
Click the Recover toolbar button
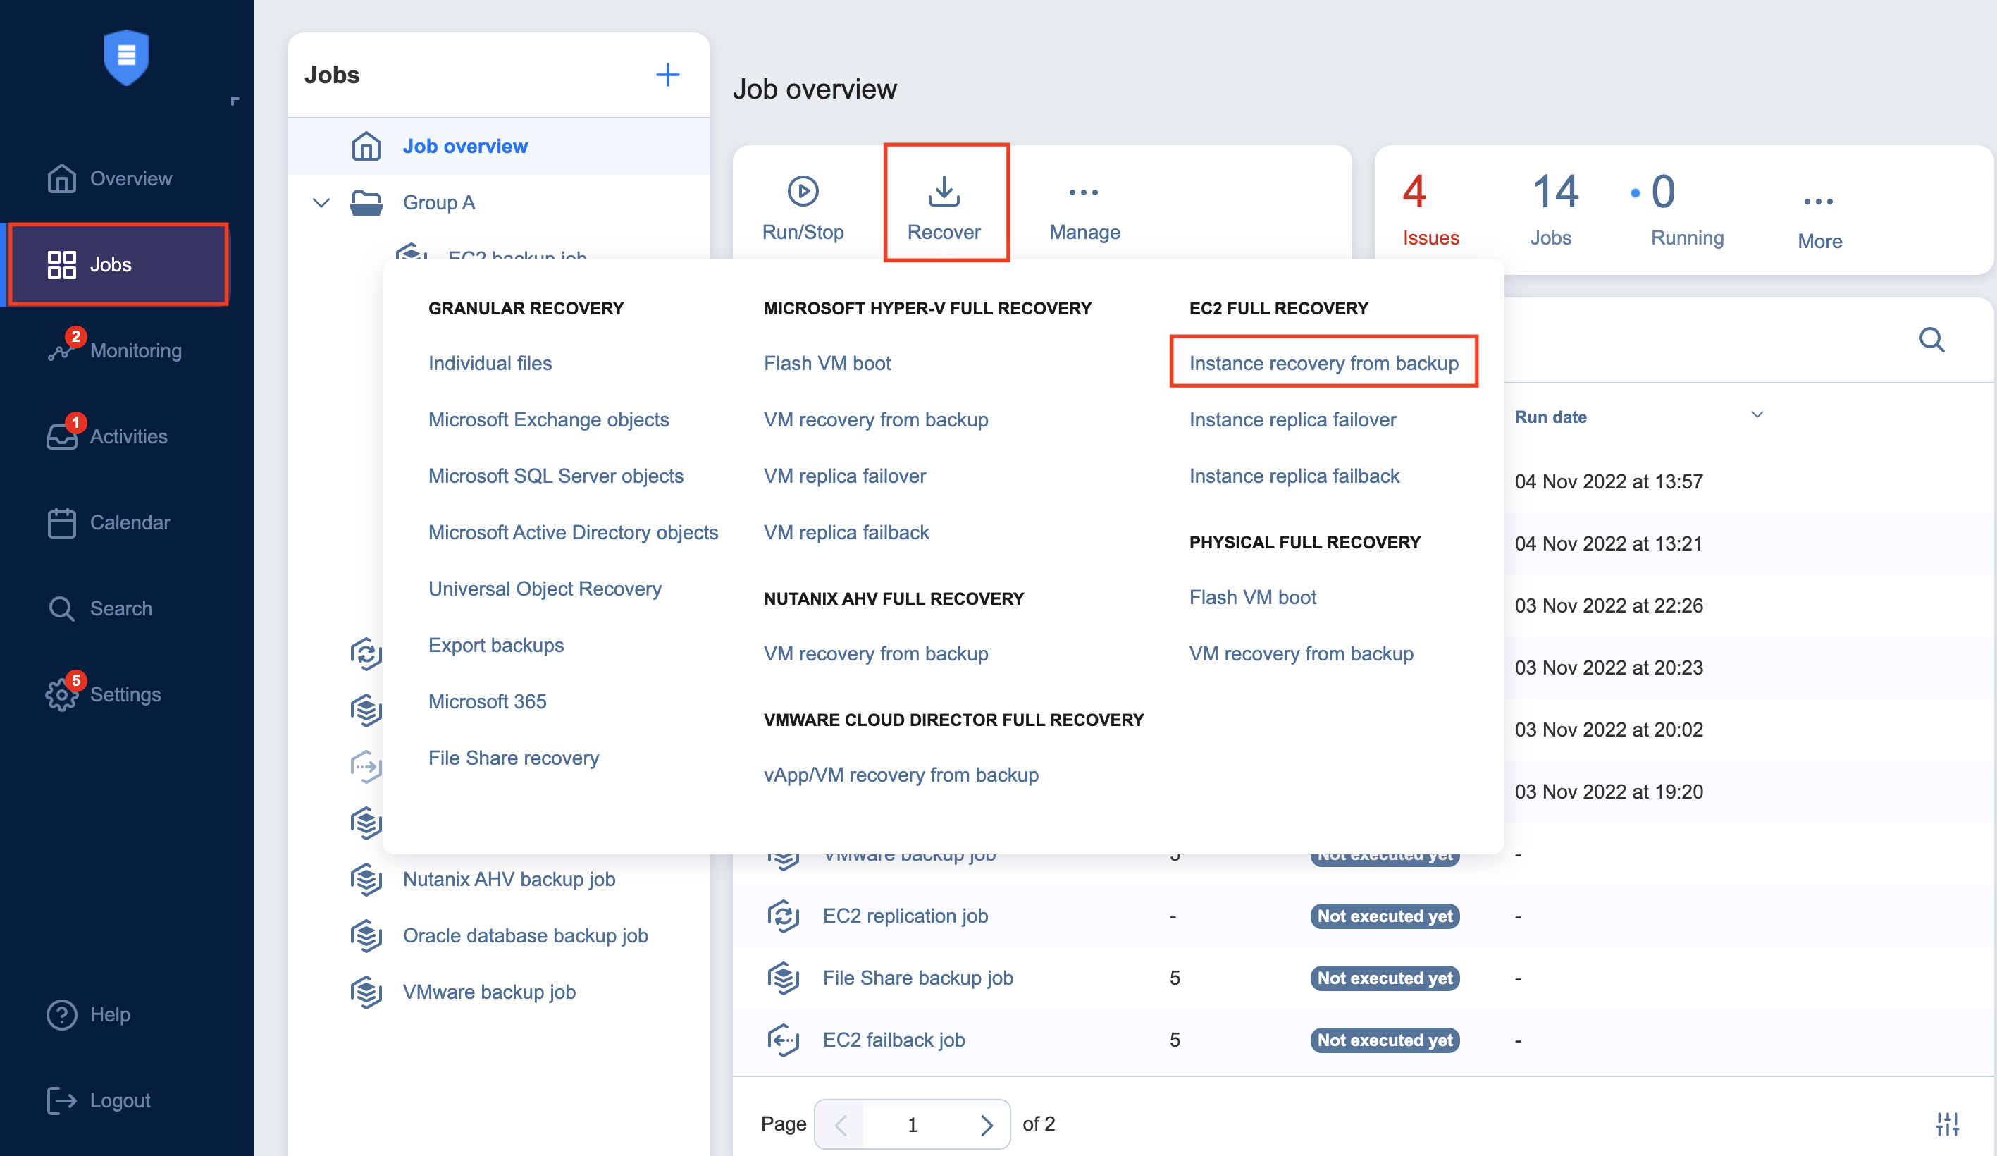[x=944, y=208]
